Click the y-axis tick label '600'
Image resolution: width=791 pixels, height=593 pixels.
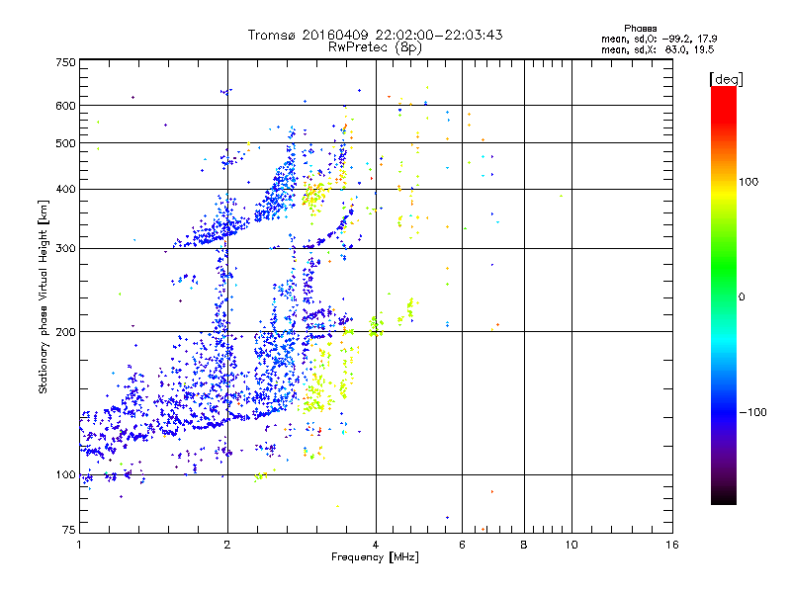coord(65,106)
